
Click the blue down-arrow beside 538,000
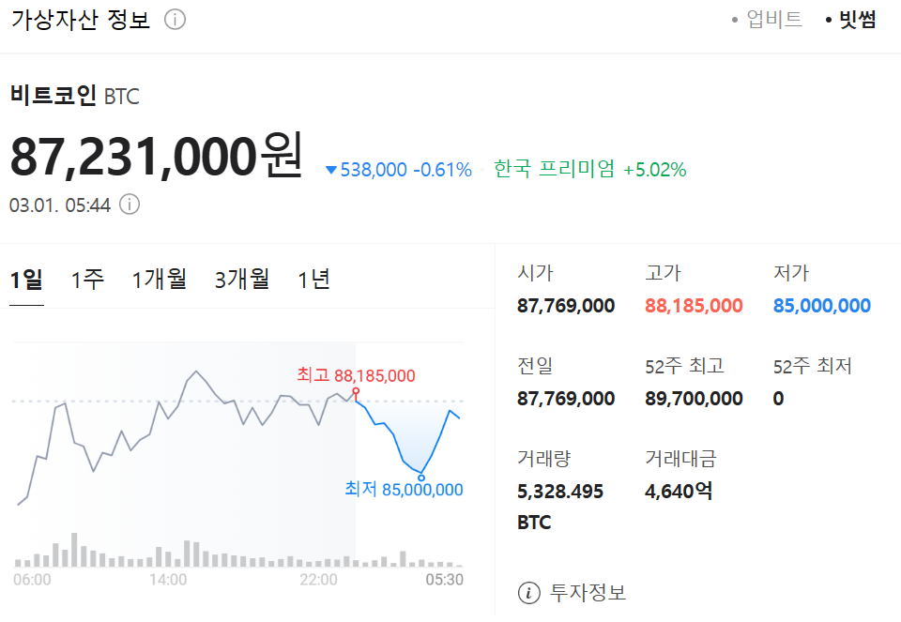(x=330, y=170)
